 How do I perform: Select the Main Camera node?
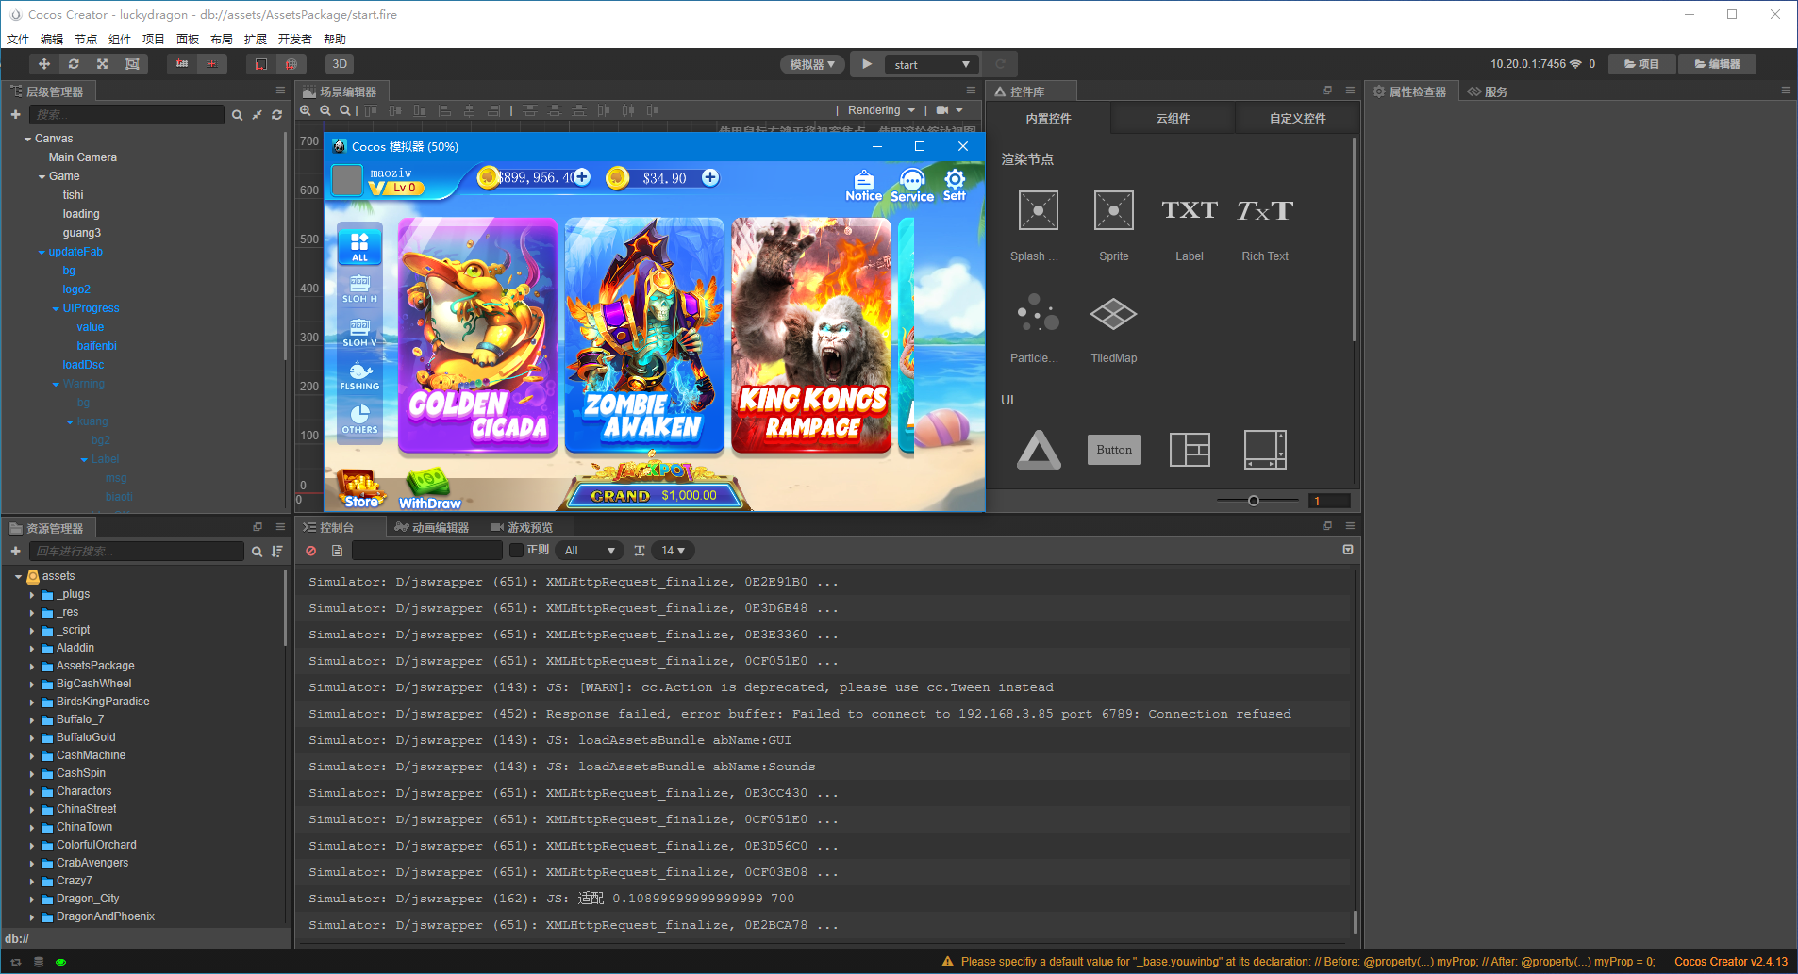(x=83, y=157)
